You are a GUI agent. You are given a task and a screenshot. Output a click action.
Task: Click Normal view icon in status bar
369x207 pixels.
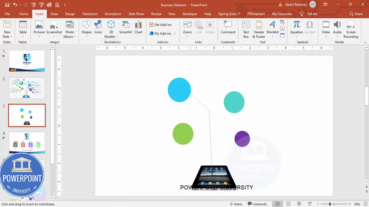(x=277, y=204)
